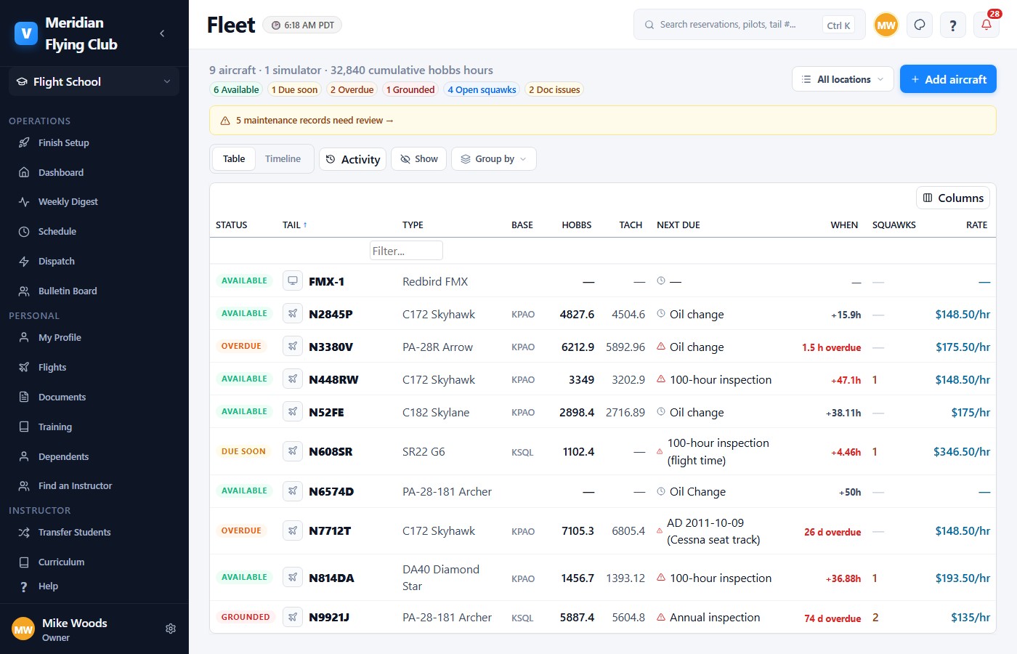Click the Filter input under TYPE column
1017x654 pixels.
[x=406, y=251]
